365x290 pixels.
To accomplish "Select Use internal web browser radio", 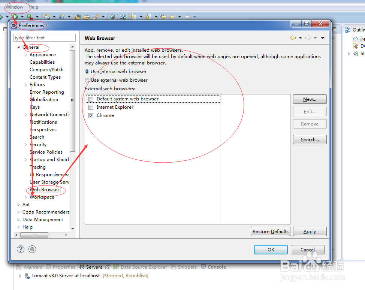I will [87, 72].
